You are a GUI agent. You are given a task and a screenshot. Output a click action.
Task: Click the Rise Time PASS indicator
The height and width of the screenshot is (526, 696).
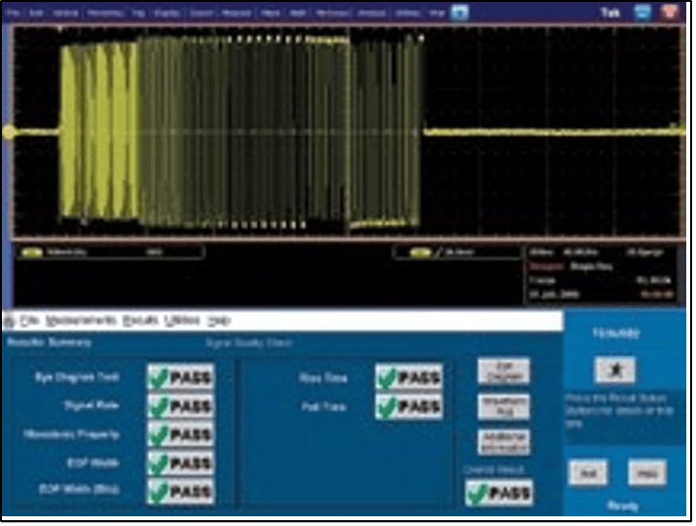pos(409,376)
